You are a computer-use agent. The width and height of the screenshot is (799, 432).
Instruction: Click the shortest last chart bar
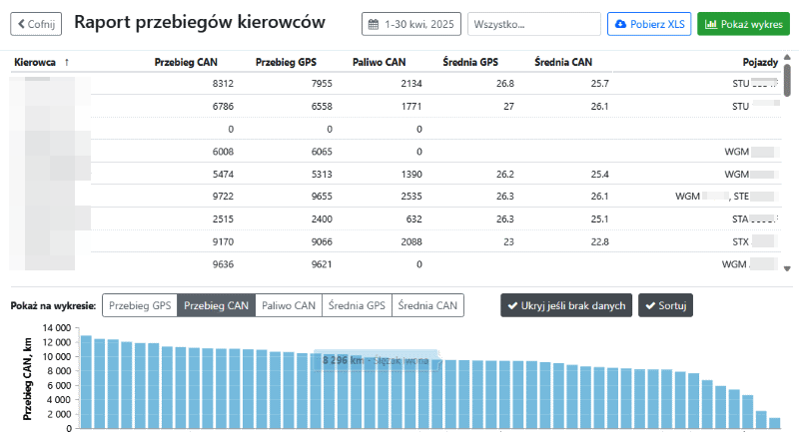pyautogui.click(x=775, y=423)
